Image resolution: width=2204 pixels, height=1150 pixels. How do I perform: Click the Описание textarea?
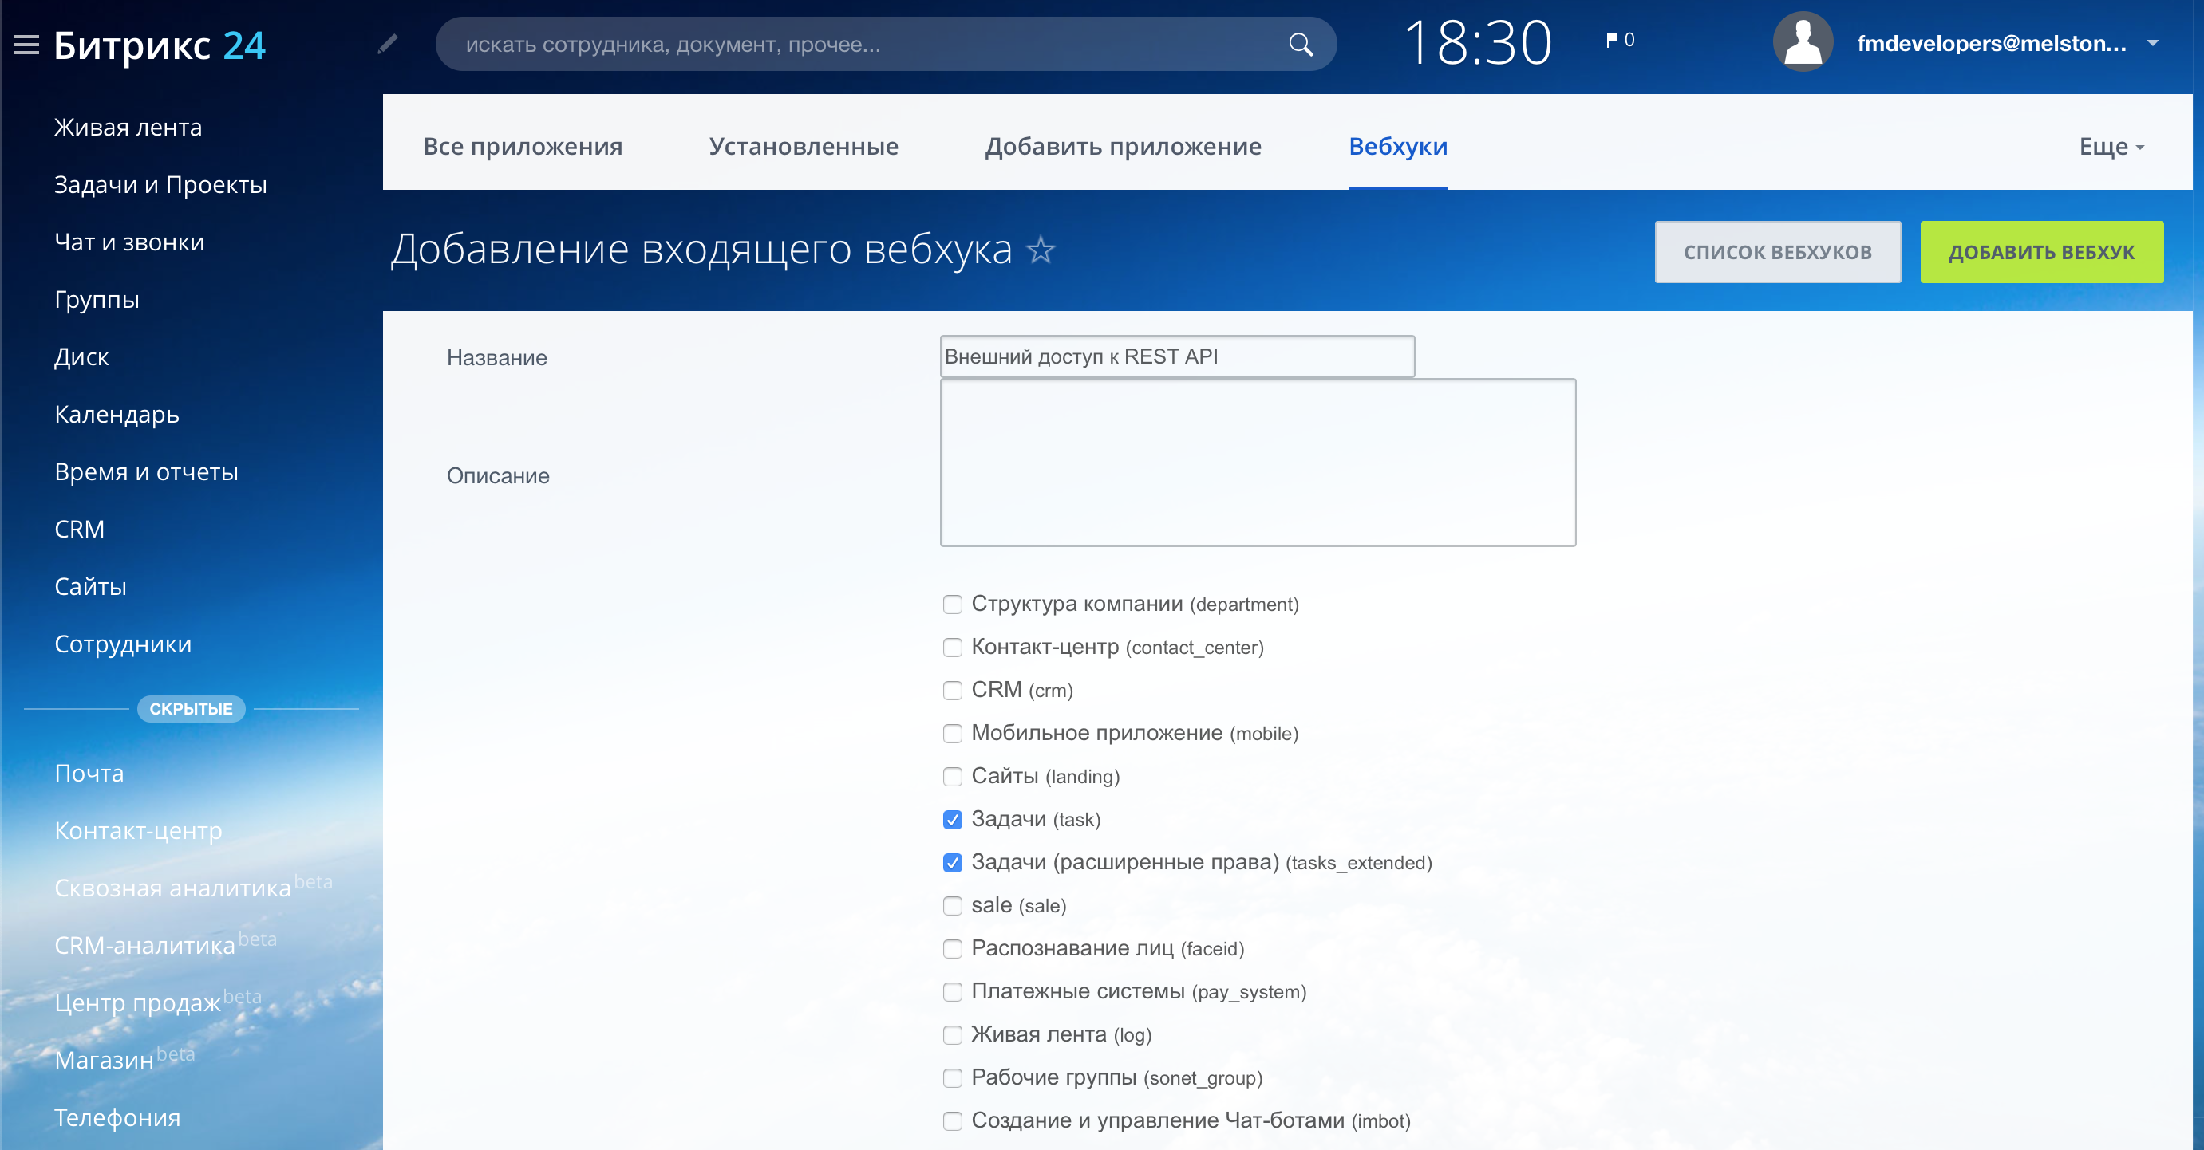coord(1258,463)
